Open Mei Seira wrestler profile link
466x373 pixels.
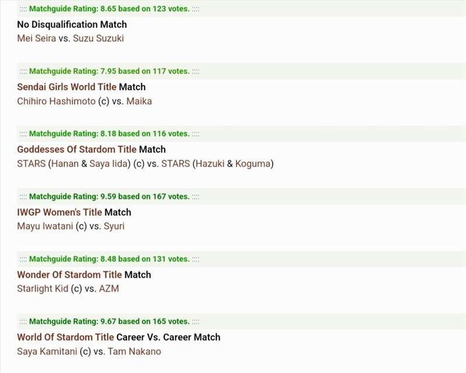tap(37, 38)
